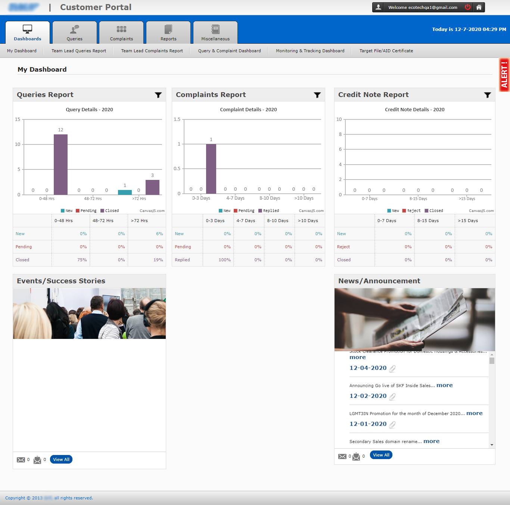The height and width of the screenshot is (505, 510).
Task: Open Monitoring & Tracking Dashboard submenu
Action: click(x=310, y=51)
